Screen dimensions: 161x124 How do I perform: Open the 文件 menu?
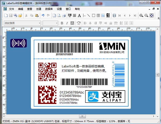pos(11,9)
